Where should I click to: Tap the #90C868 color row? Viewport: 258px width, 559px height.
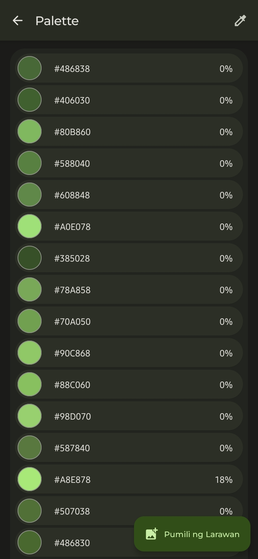pyautogui.click(x=129, y=353)
